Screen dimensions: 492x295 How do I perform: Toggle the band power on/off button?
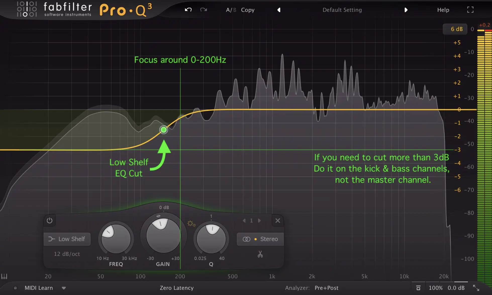tap(50, 221)
